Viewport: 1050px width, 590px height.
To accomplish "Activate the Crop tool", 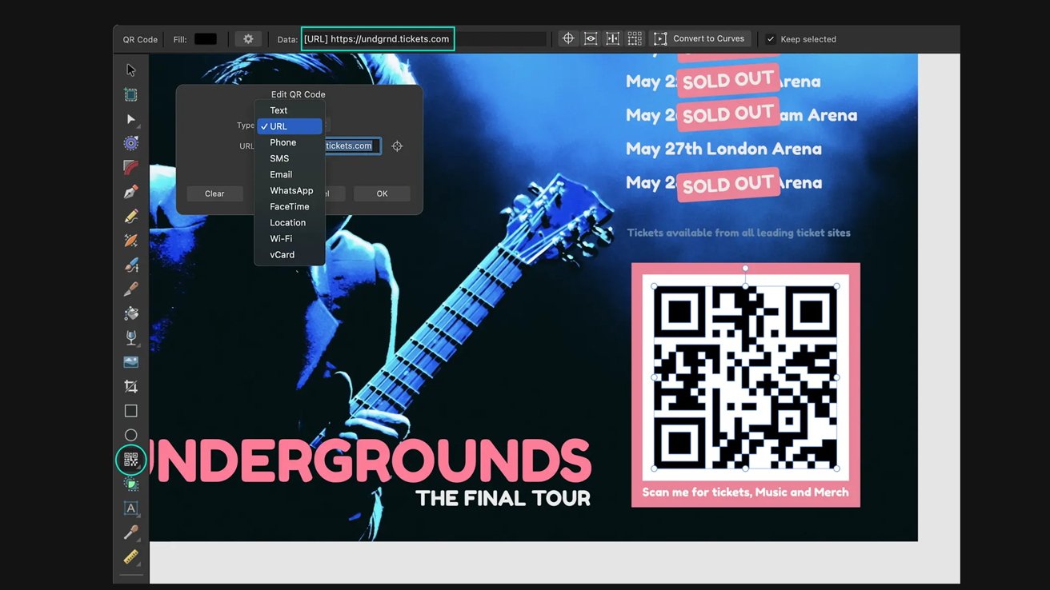I will point(131,387).
